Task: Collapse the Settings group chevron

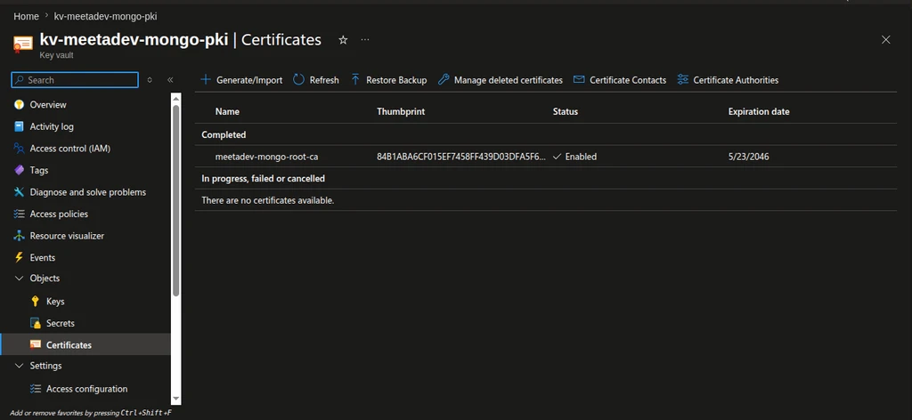Action: [19, 366]
